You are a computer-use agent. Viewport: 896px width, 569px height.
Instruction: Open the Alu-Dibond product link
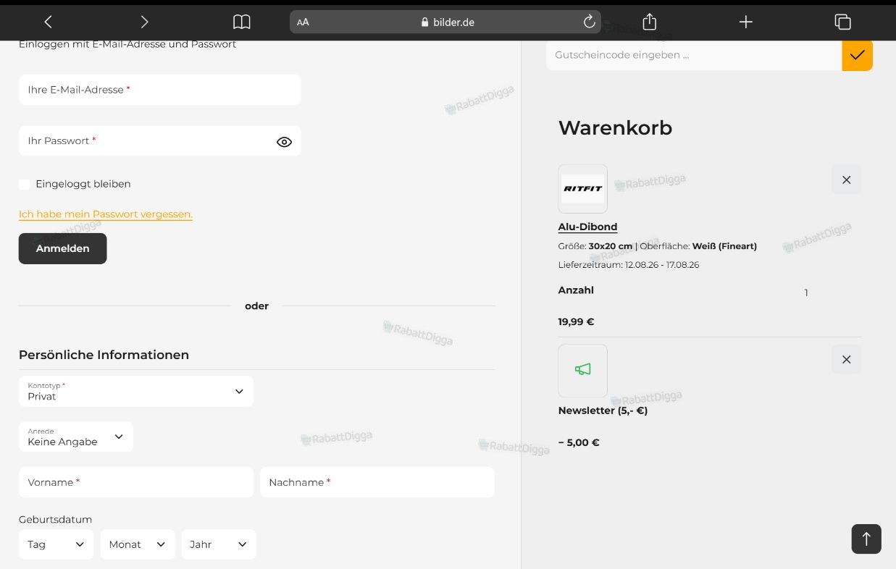(587, 227)
